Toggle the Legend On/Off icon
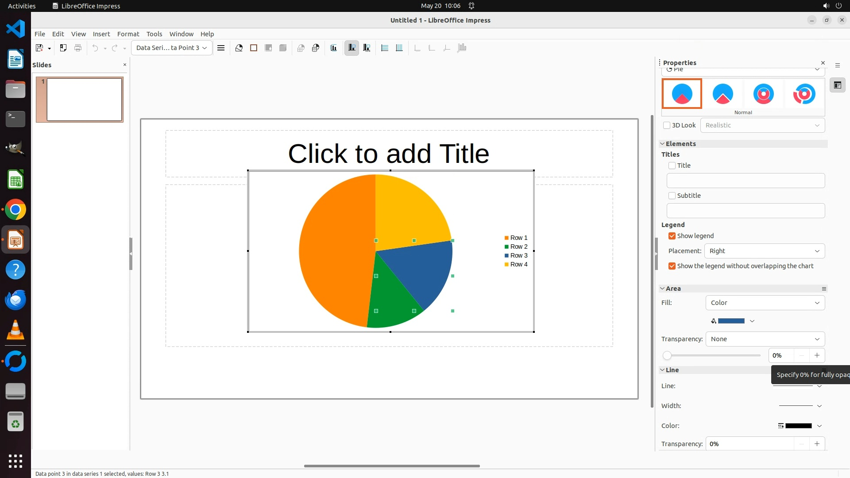The width and height of the screenshot is (850, 478). [352, 48]
